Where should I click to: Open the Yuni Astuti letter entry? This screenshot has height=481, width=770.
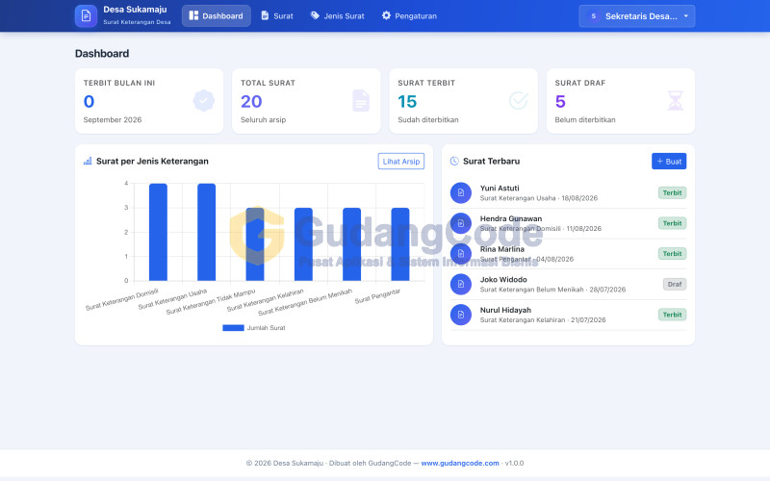568,193
